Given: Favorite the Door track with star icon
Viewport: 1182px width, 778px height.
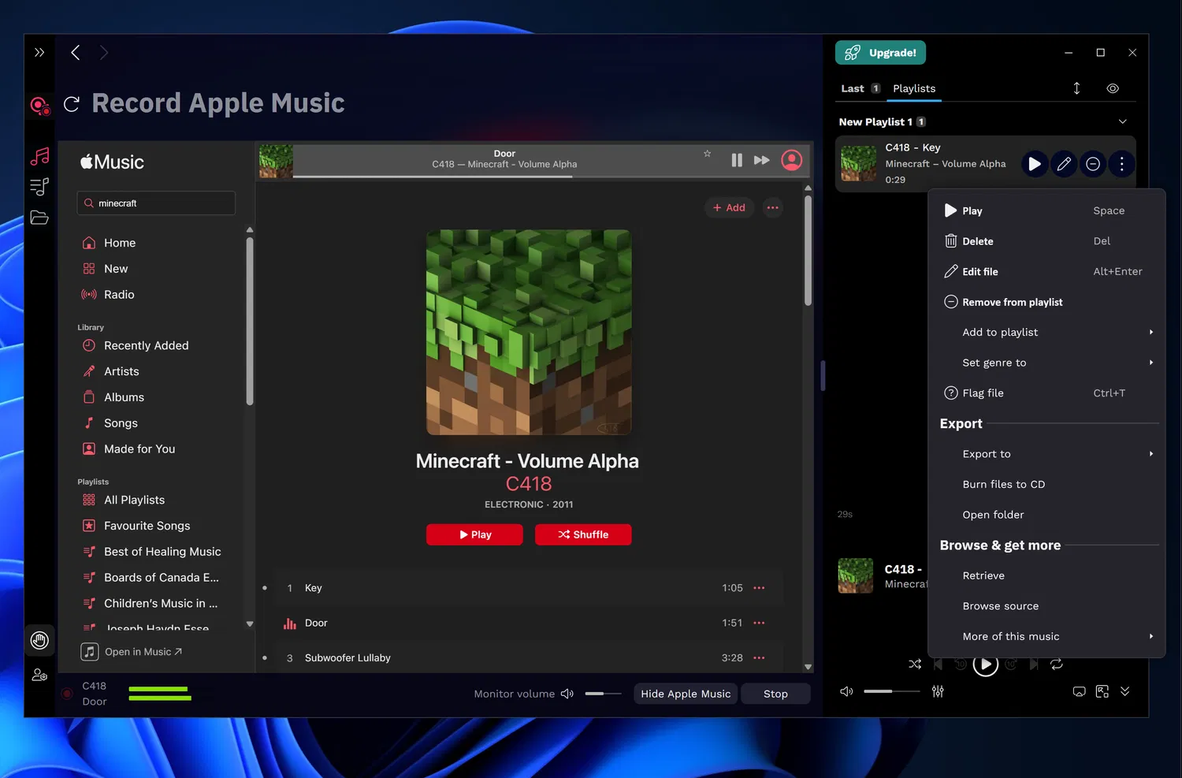Looking at the screenshot, I should click(x=708, y=154).
